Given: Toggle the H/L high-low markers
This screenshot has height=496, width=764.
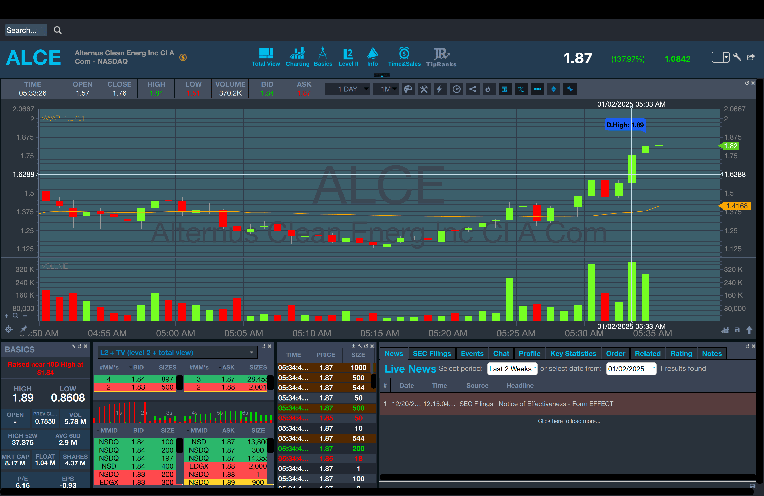Looking at the screenshot, I should click(x=521, y=89).
